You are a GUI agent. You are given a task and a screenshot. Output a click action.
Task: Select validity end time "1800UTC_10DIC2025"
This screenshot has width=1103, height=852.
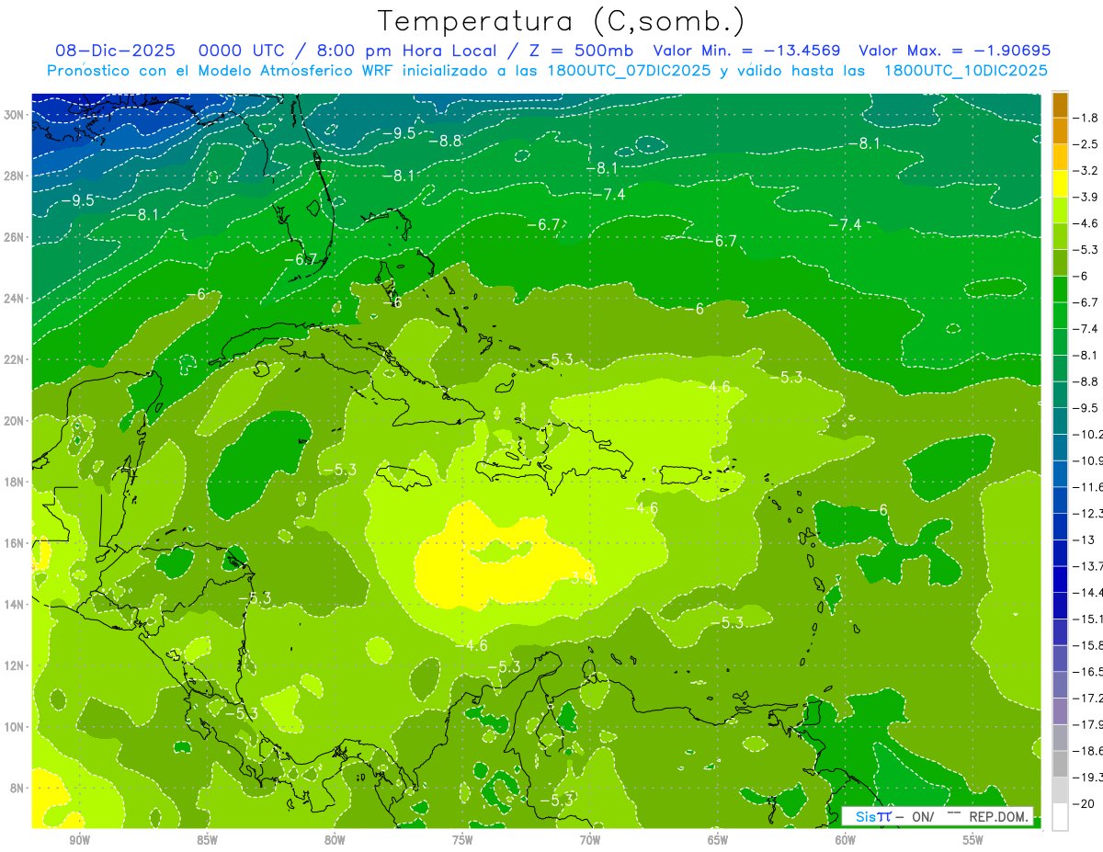point(965,71)
